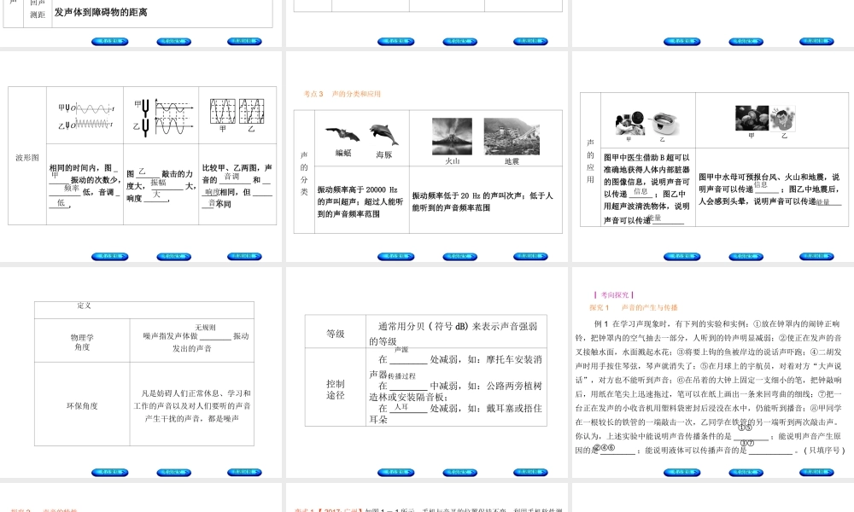Click the right blue button on 控制途径 slide

pos(530,472)
